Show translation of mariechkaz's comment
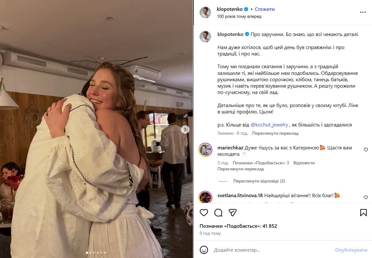 (240, 169)
